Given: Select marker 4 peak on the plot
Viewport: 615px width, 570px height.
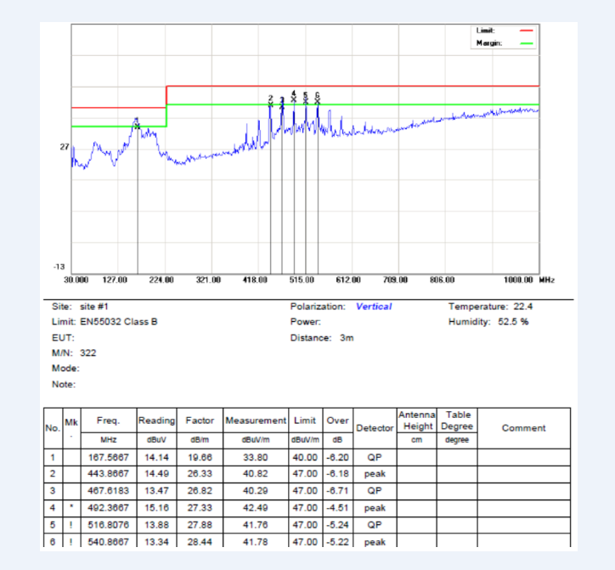Looking at the screenshot, I should [x=294, y=96].
